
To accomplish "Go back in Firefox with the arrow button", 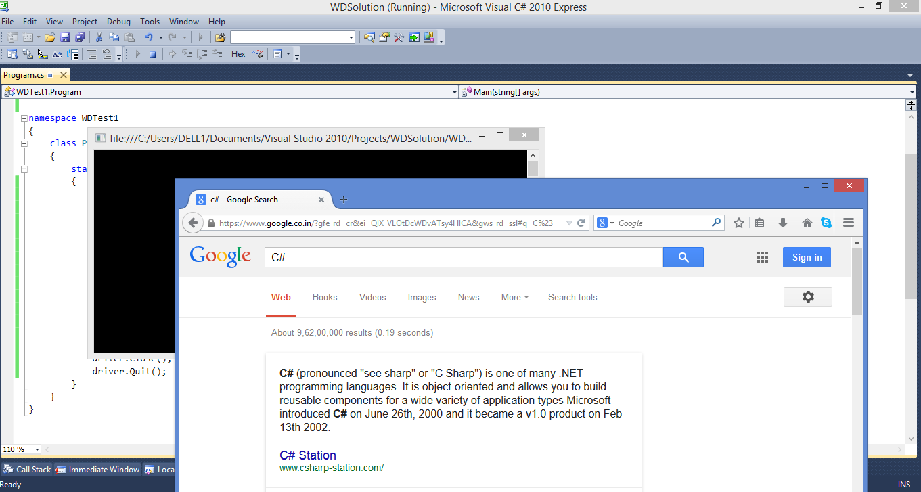I will [x=193, y=223].
